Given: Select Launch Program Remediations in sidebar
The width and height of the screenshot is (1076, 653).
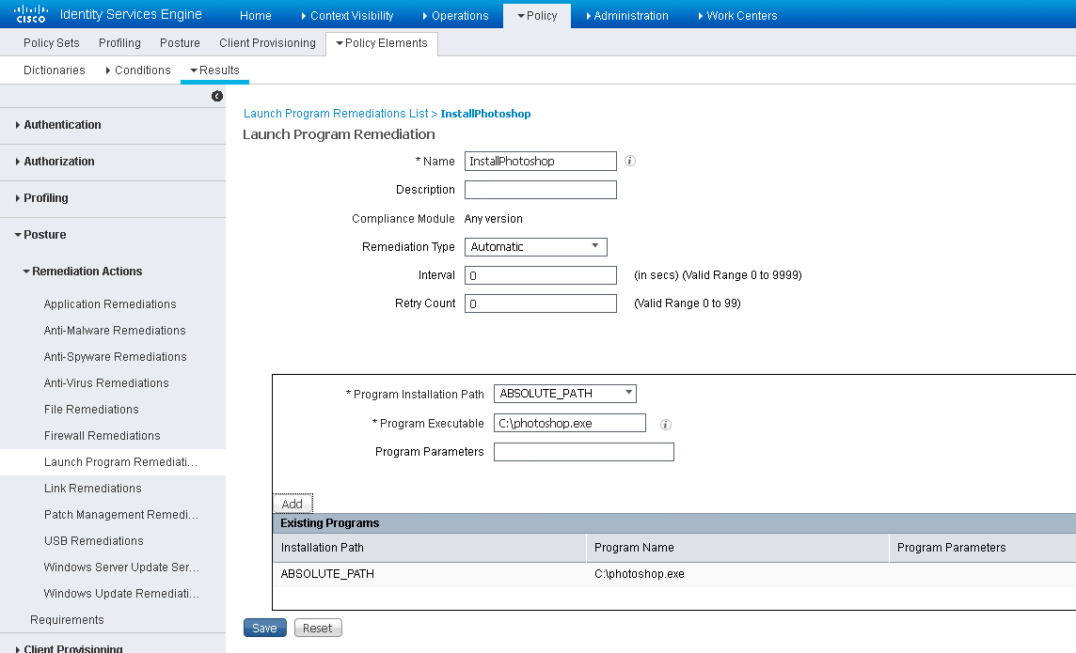Looking at the screenshot, I should [113, 462].
